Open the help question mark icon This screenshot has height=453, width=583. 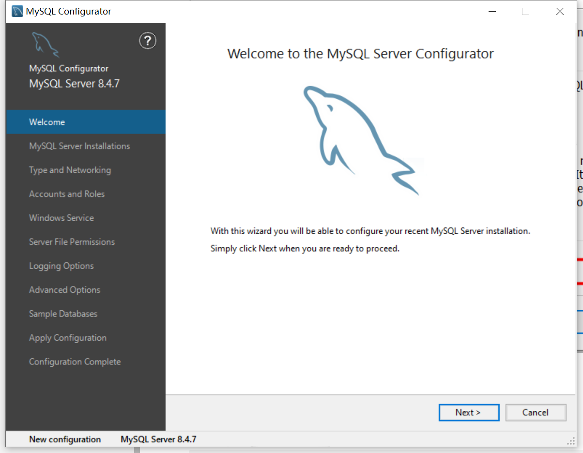[x=148, y=41]
